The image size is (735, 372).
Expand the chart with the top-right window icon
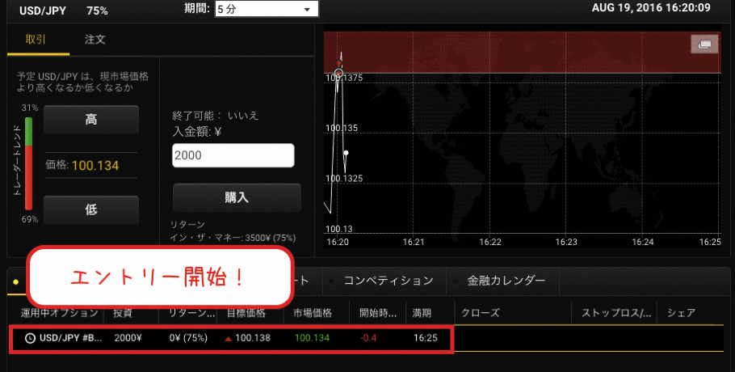point(704,44)
